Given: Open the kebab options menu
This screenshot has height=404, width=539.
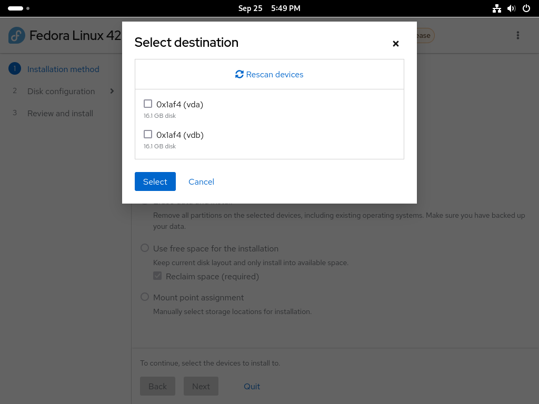Looking at the screenshot, I should point(518,35).
